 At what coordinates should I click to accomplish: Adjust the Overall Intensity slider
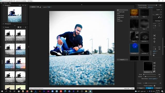(x=152, y=5)
